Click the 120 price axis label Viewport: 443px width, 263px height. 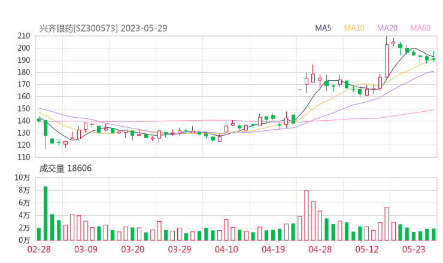24,145
